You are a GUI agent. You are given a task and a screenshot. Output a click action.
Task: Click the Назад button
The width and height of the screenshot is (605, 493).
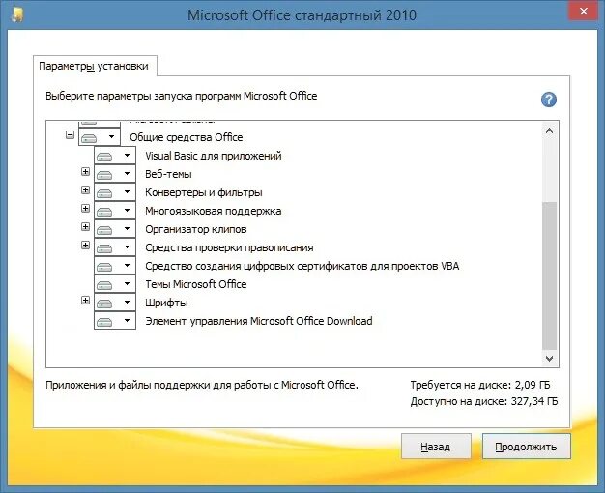click(x=436, y=447)
